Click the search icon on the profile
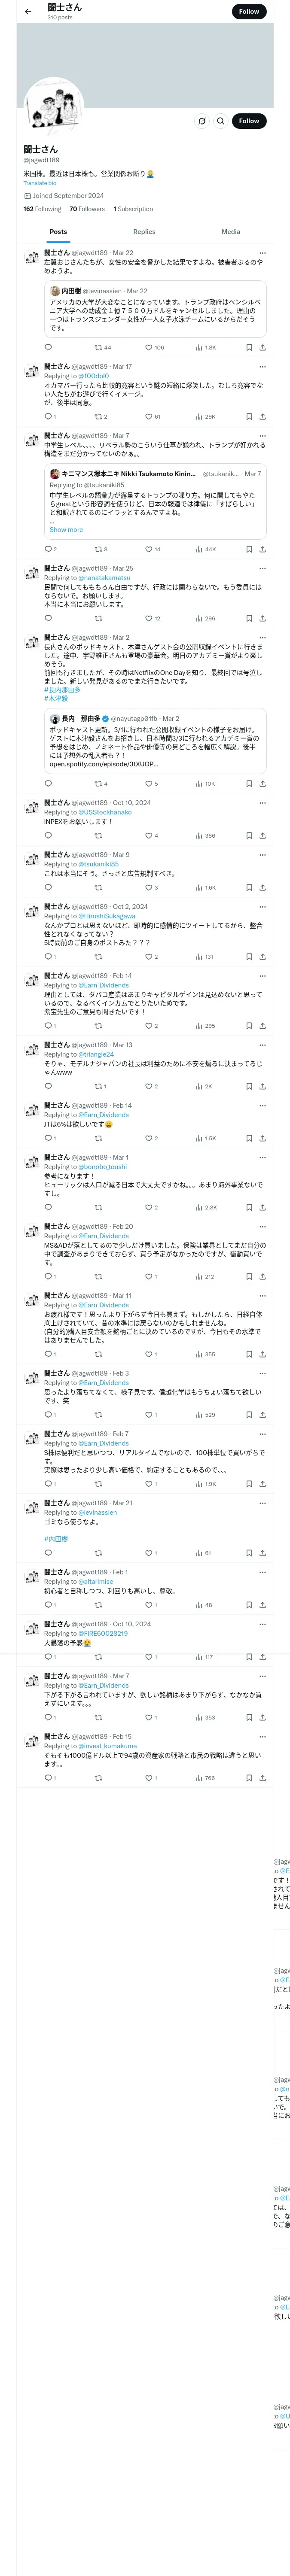 [x=221, y=121]
